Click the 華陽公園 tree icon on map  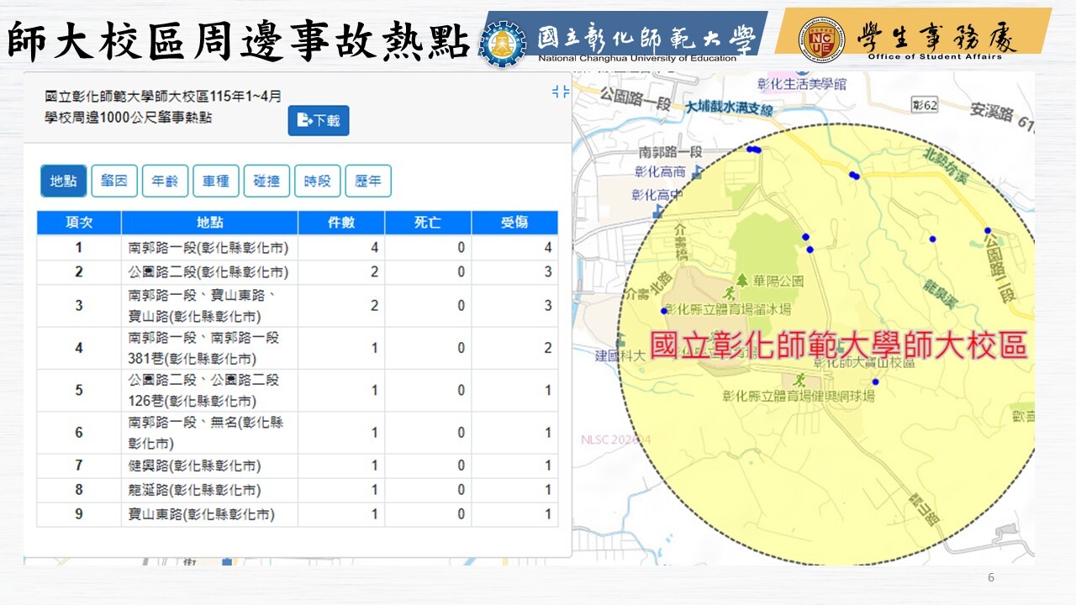coord(742,280)
